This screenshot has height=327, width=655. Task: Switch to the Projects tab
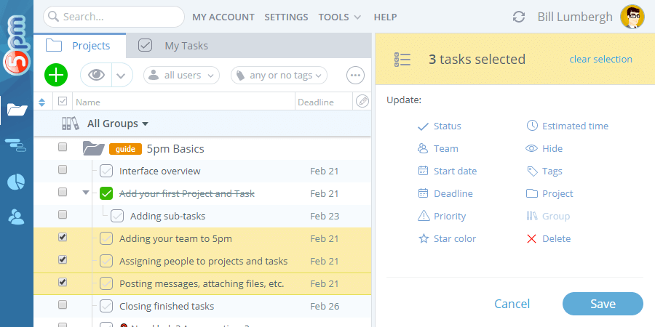point(80,46)
